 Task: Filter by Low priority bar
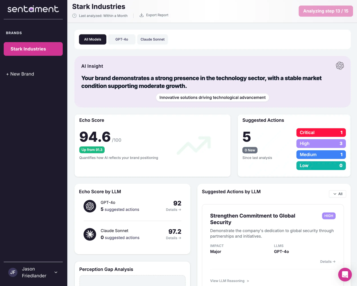click(321, 166)
